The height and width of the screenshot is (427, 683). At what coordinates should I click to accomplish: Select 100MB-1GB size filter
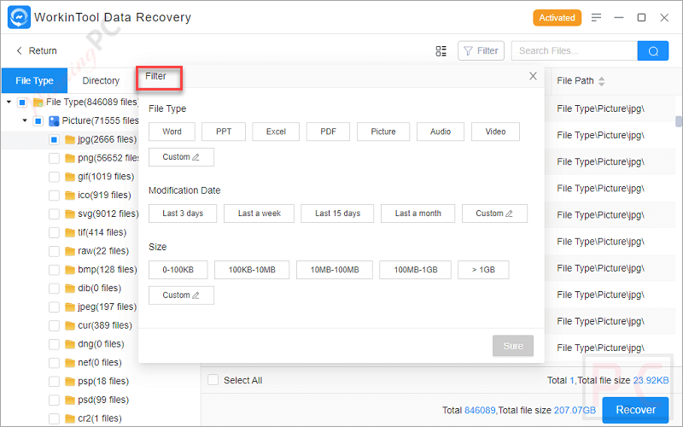416,270
